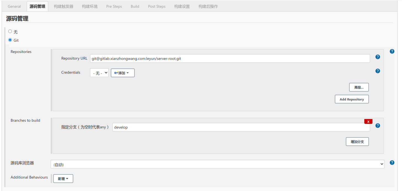
Task: Open the Post Steps tab
Action: [157, 6]
